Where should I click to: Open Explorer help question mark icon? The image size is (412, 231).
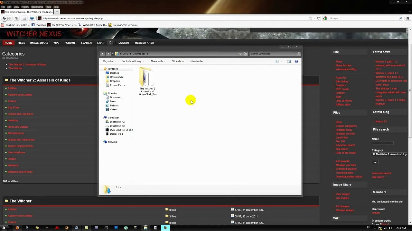click(x=296, y=61)
